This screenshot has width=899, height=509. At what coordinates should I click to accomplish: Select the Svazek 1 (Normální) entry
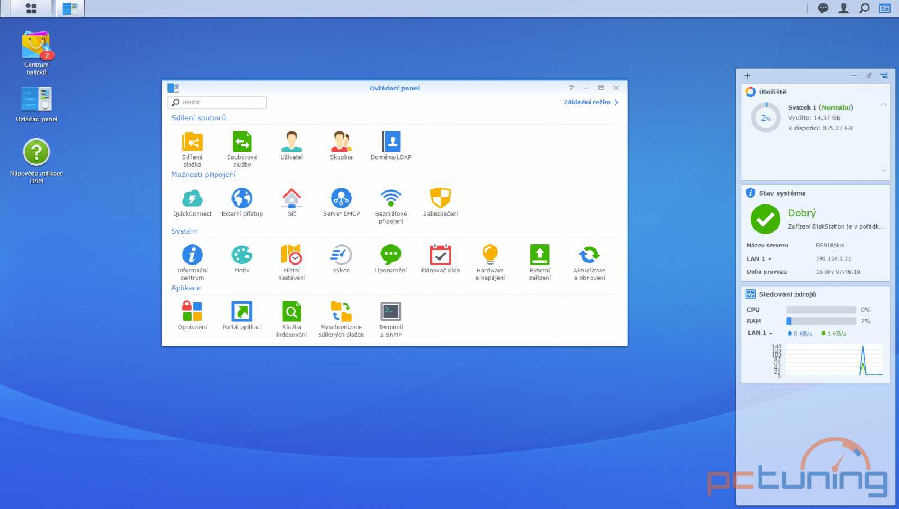coord(820,107)
